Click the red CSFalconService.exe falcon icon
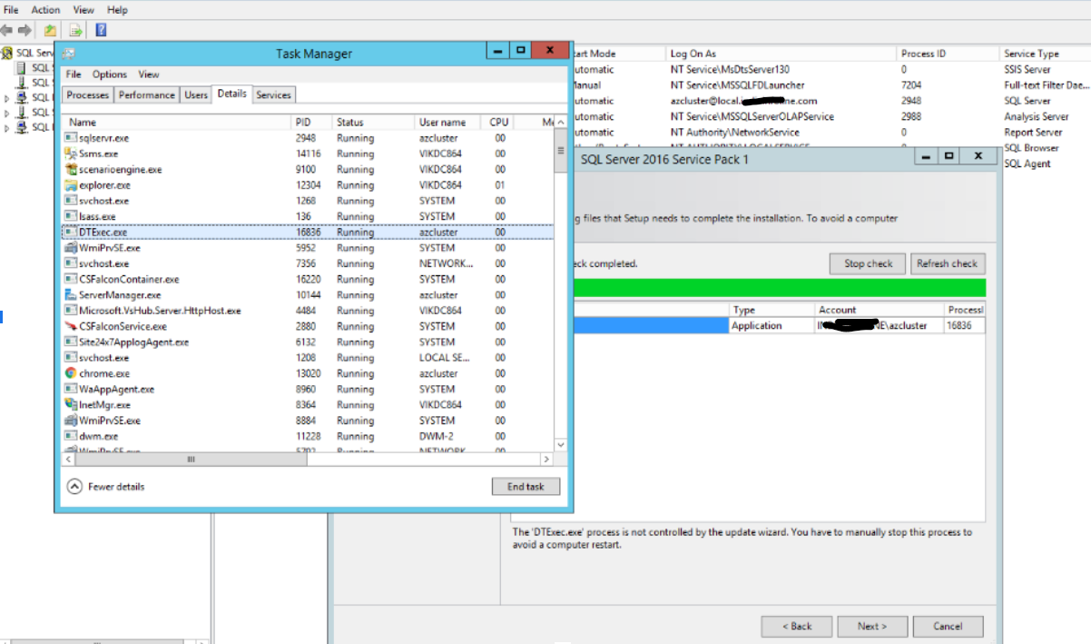 click(x=71, y=326)
